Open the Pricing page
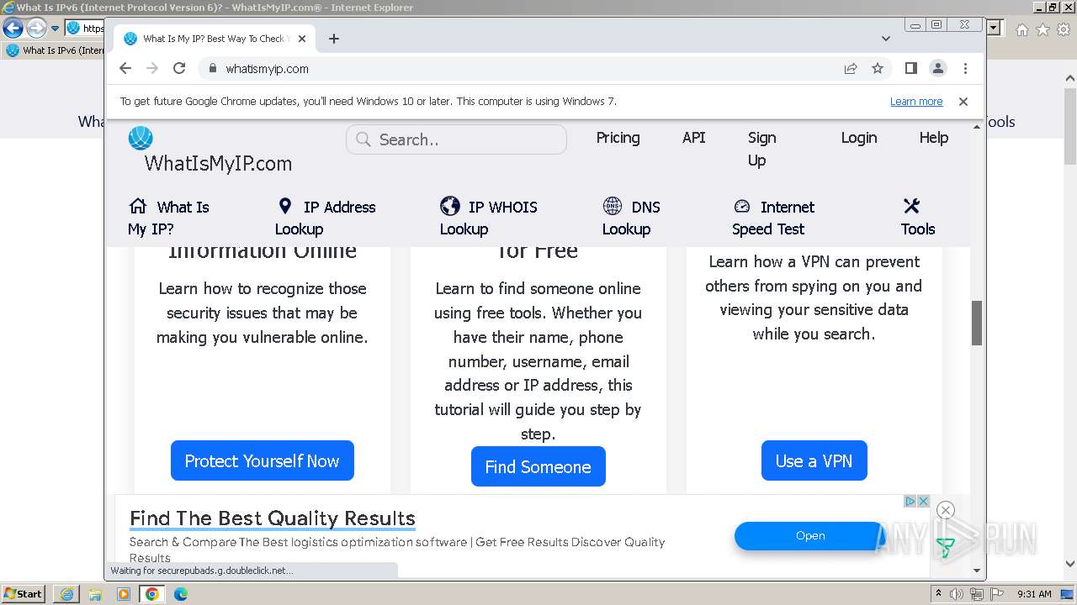Image resolution: width=1077 pixels, height=605 pixels. point(618,138)
